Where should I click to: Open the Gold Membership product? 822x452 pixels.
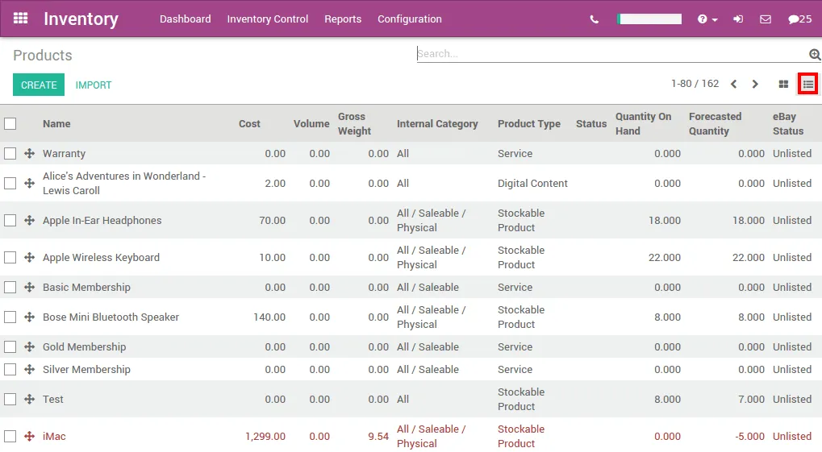tap(85, 347)
